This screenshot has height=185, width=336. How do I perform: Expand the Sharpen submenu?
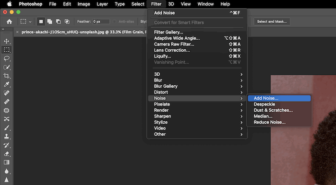pos(197,116)
